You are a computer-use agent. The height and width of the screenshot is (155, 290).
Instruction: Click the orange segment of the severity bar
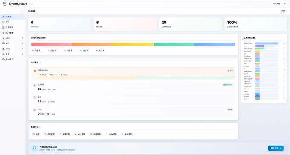(92, 44)
